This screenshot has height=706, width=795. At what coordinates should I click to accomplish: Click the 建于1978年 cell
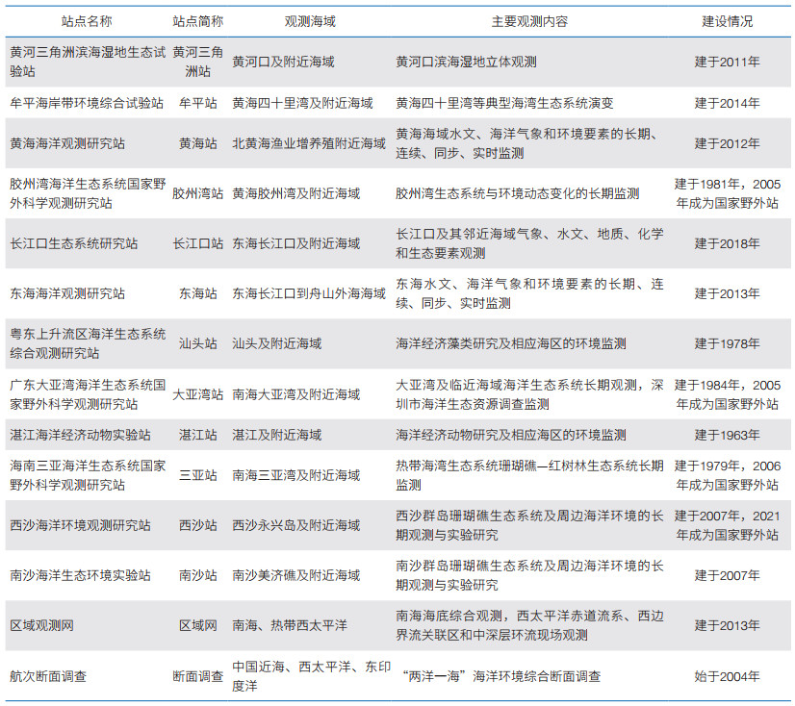click(x=727, y=343)
